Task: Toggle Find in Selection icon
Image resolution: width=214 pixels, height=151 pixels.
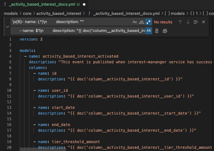Action: point(196,22)
